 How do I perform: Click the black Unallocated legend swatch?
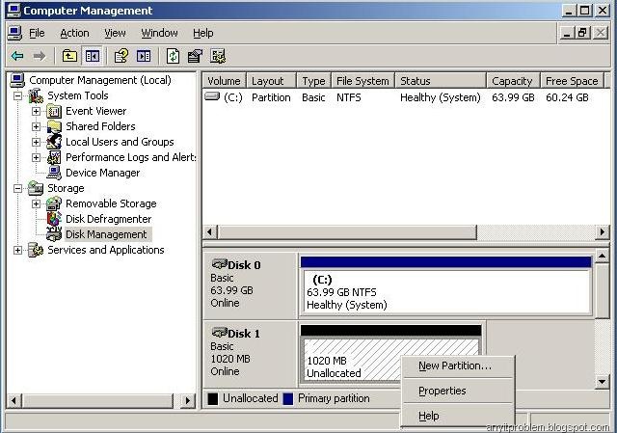213,398
